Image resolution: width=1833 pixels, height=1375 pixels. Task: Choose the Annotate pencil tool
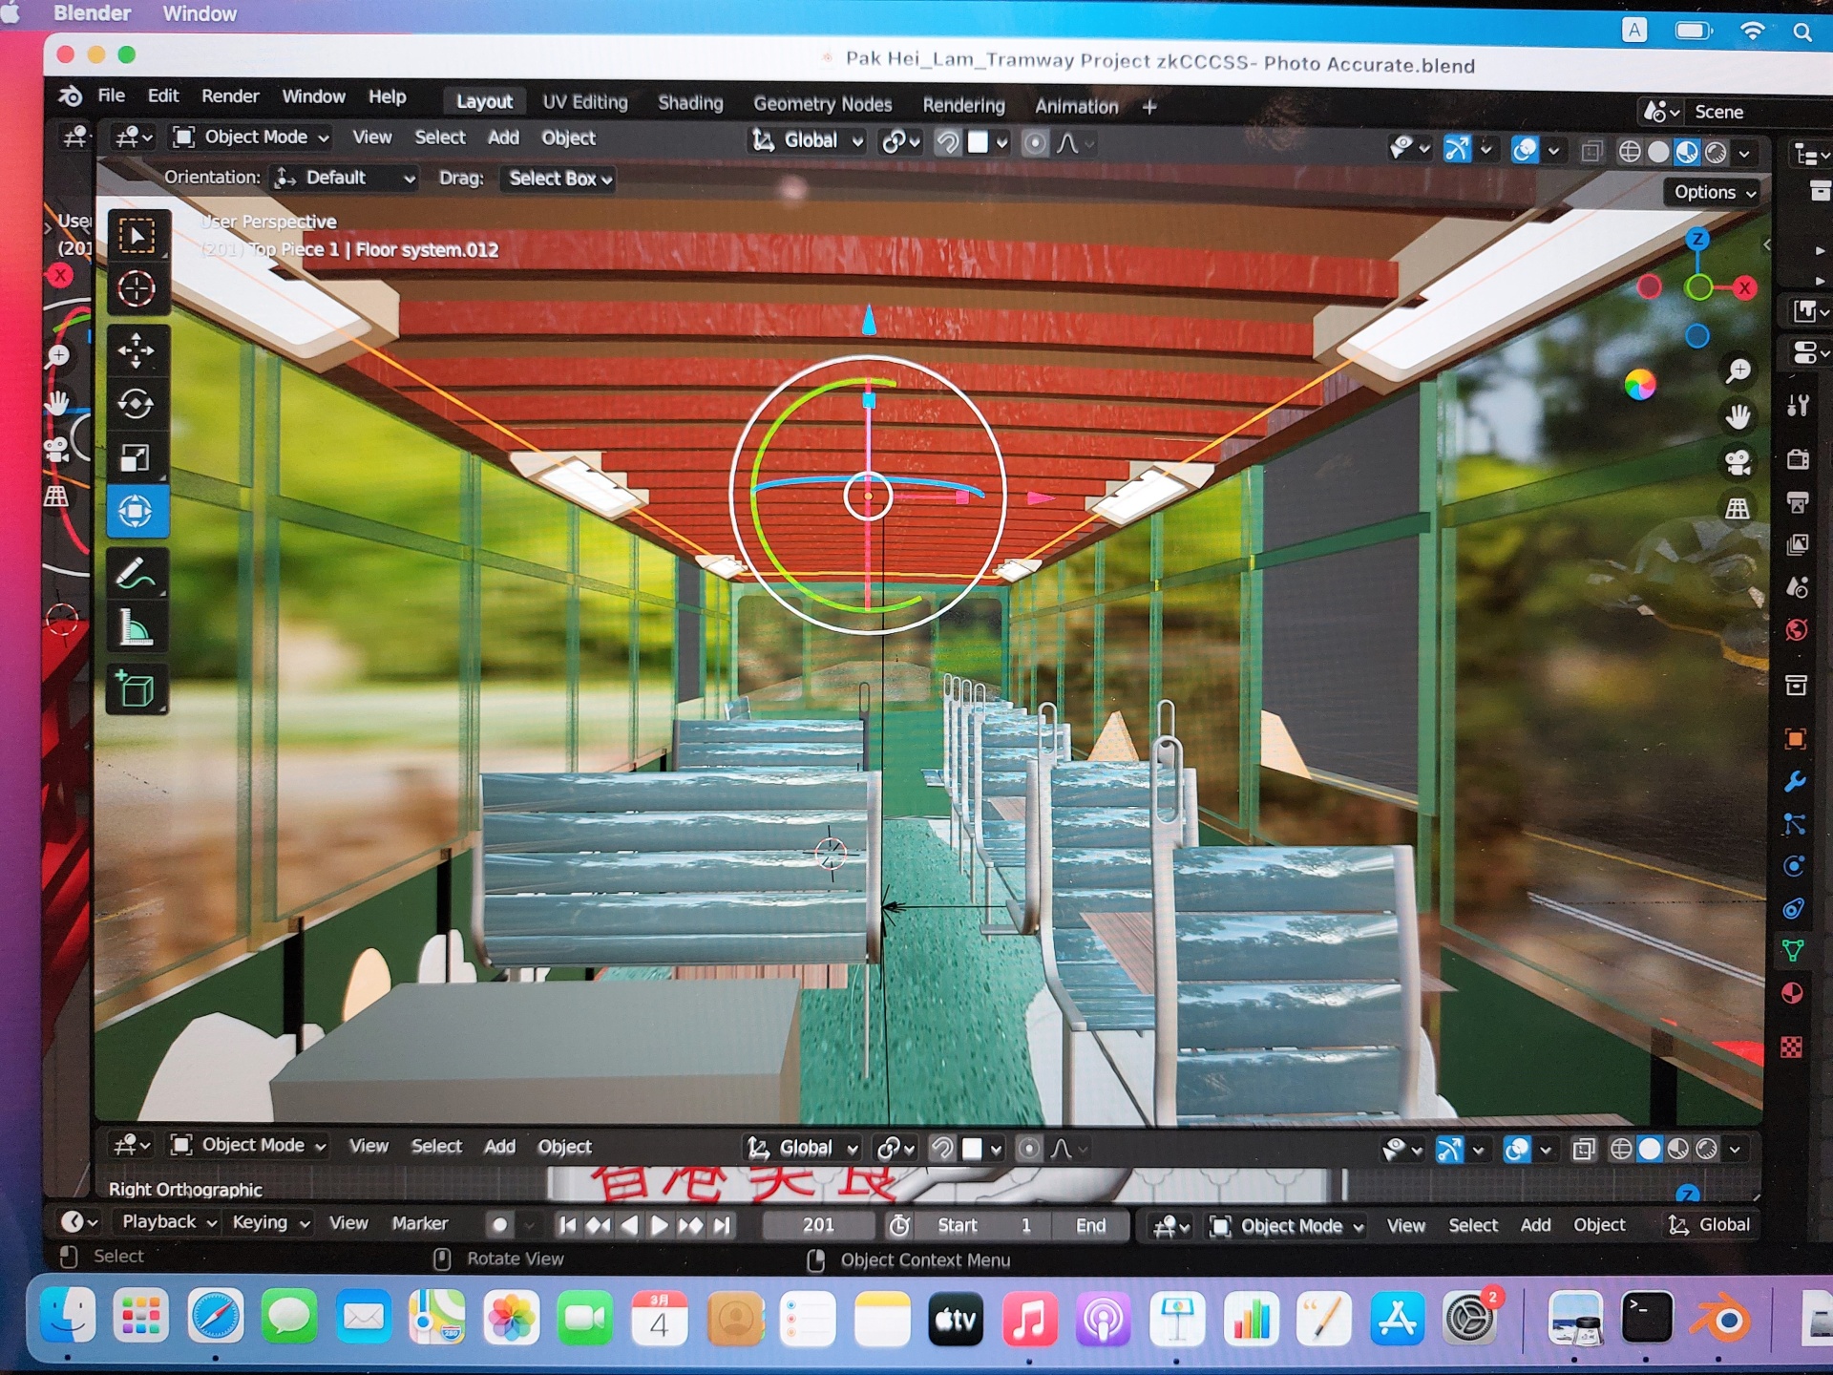coord(136,574)
